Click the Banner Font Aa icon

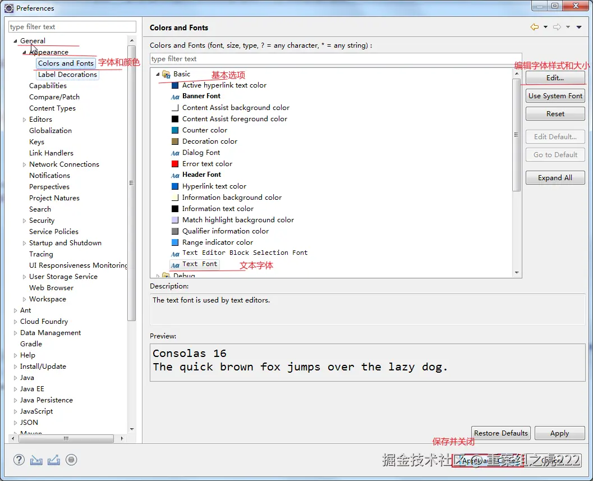coord(175,97)
